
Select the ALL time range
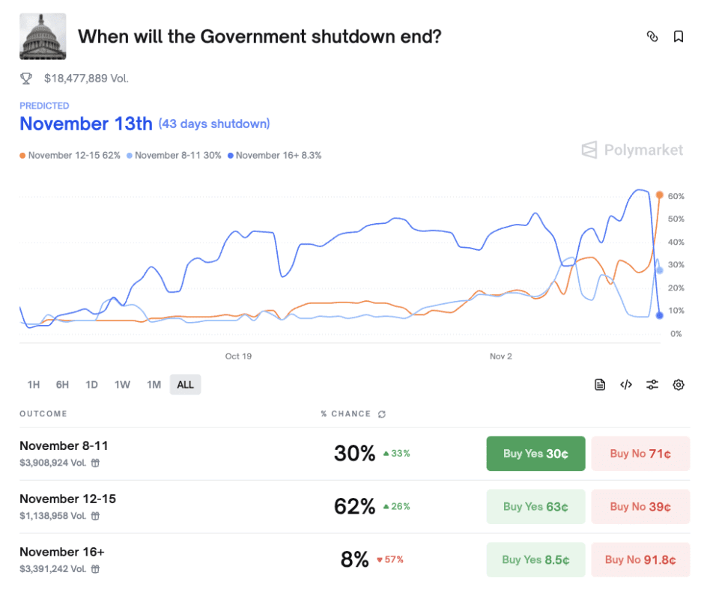click(x=185, y=385)
